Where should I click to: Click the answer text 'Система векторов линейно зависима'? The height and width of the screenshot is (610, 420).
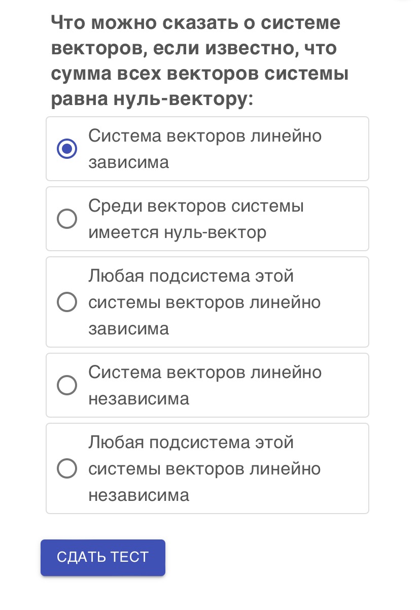(205, 149)
